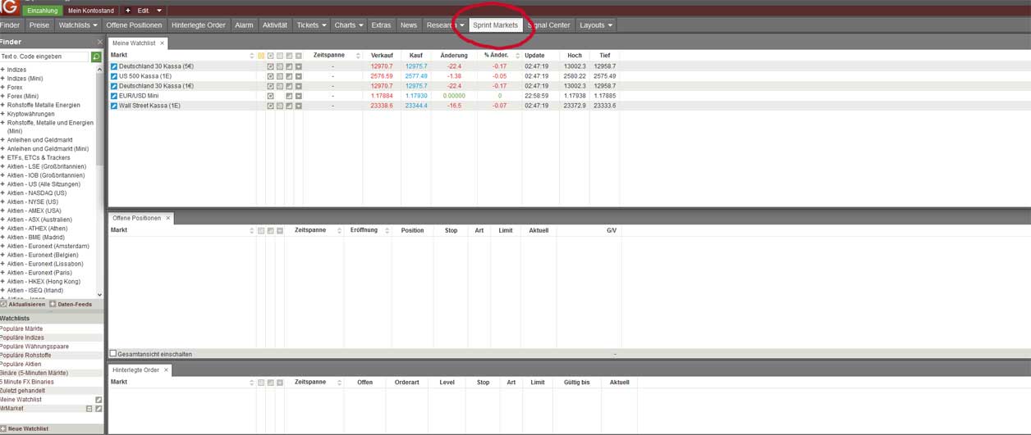Expand ETFs, ETCs & Trackers node
This screenshot has height=435, width=1031.
point(3,158)
